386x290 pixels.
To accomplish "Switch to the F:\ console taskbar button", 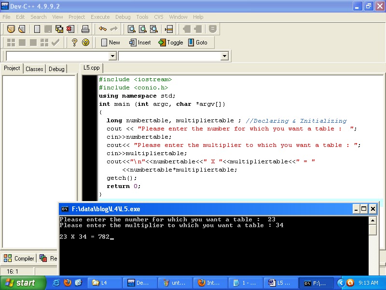I will click(x=316, y=283).
